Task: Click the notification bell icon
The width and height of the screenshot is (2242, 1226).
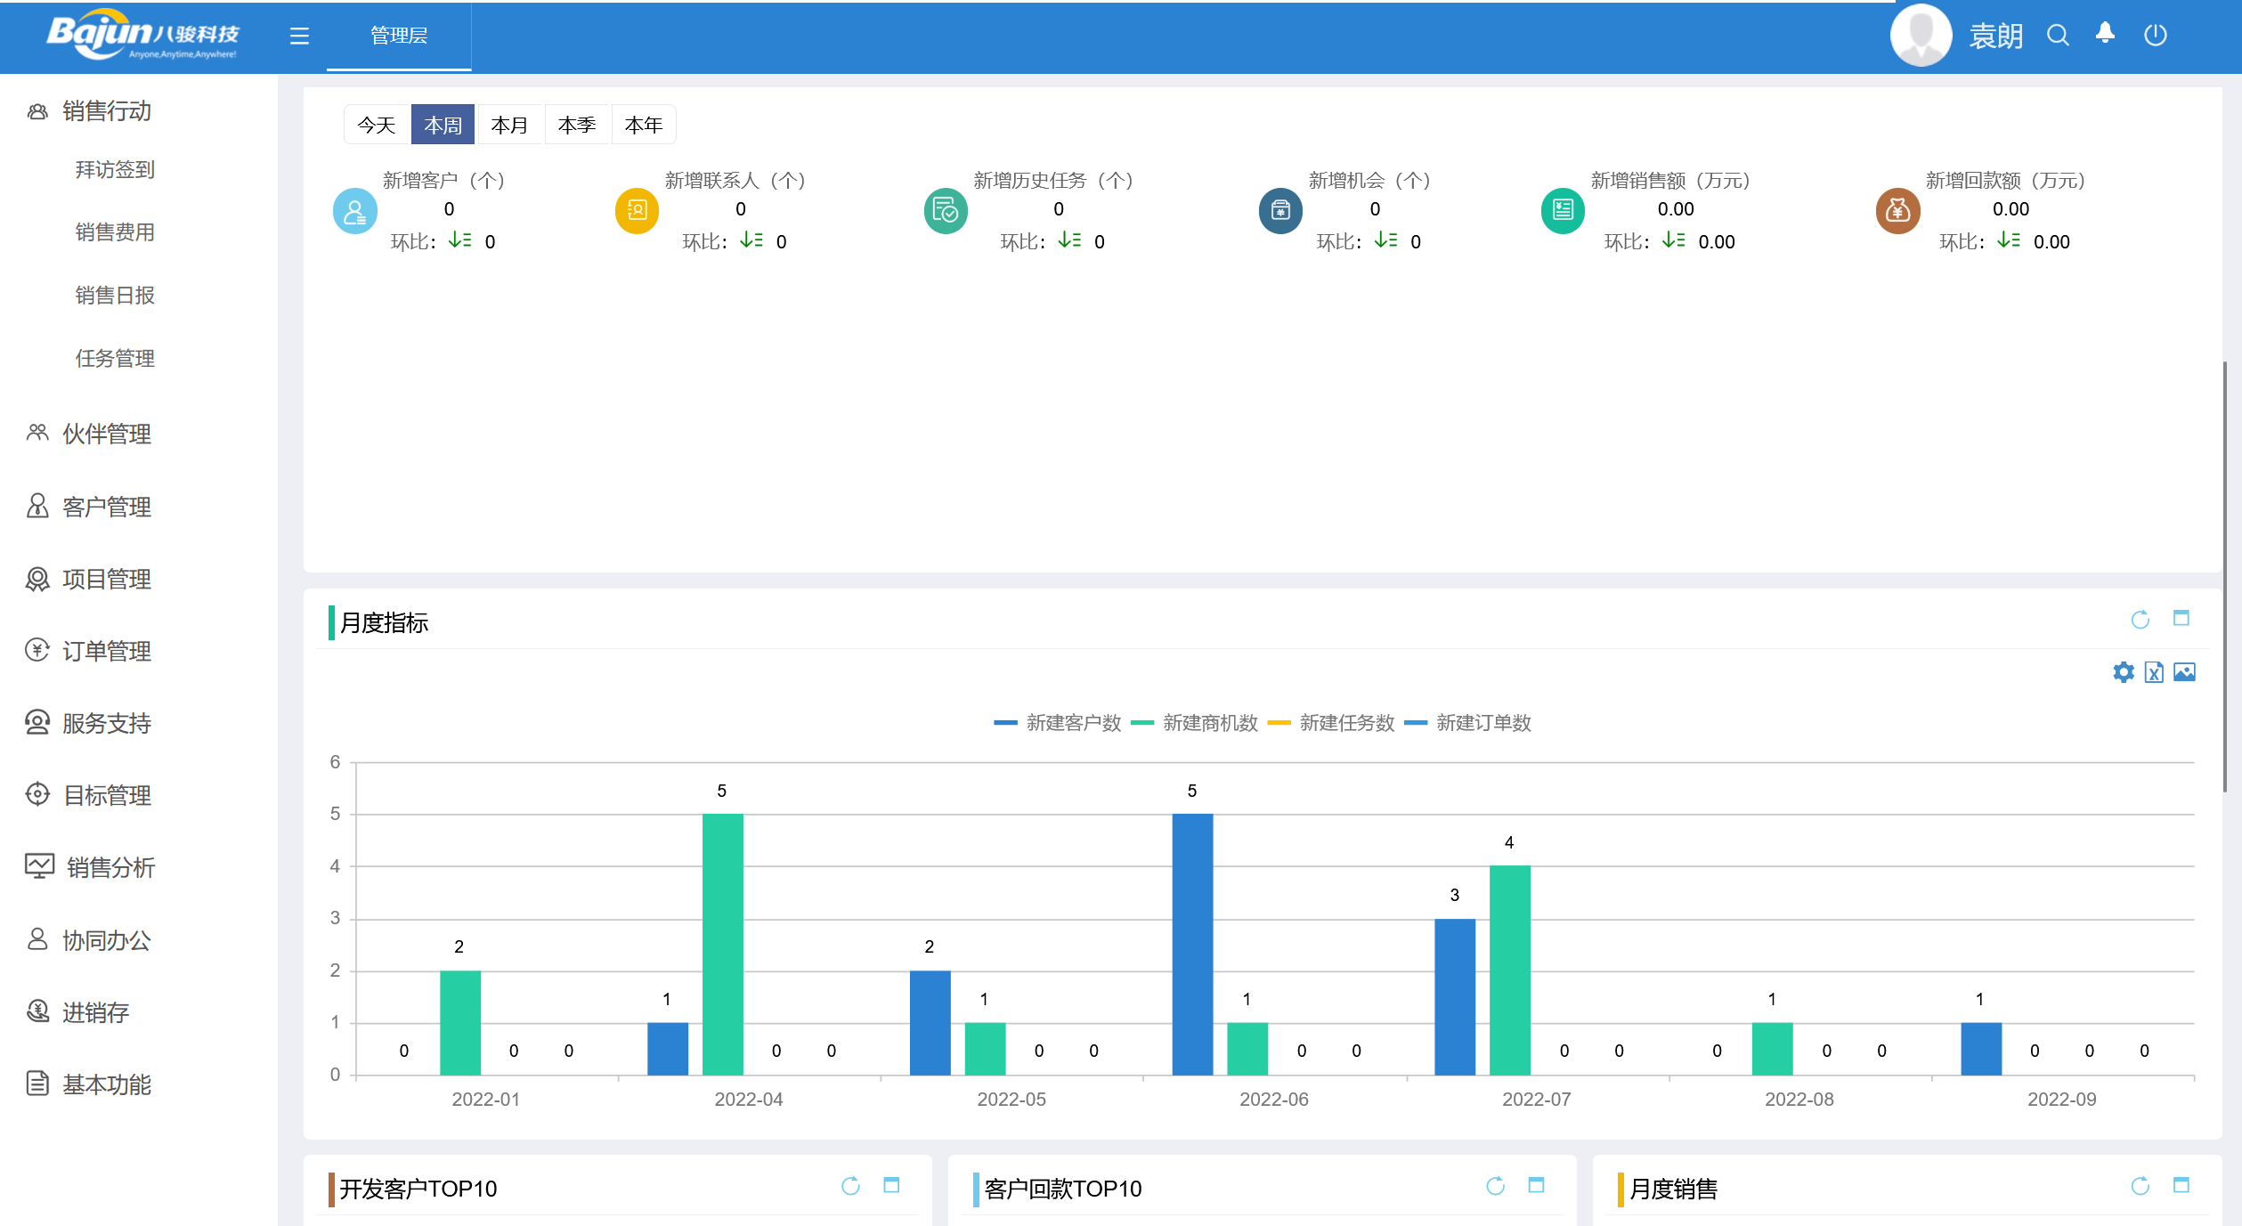Action: click(x=2105, y=34)
